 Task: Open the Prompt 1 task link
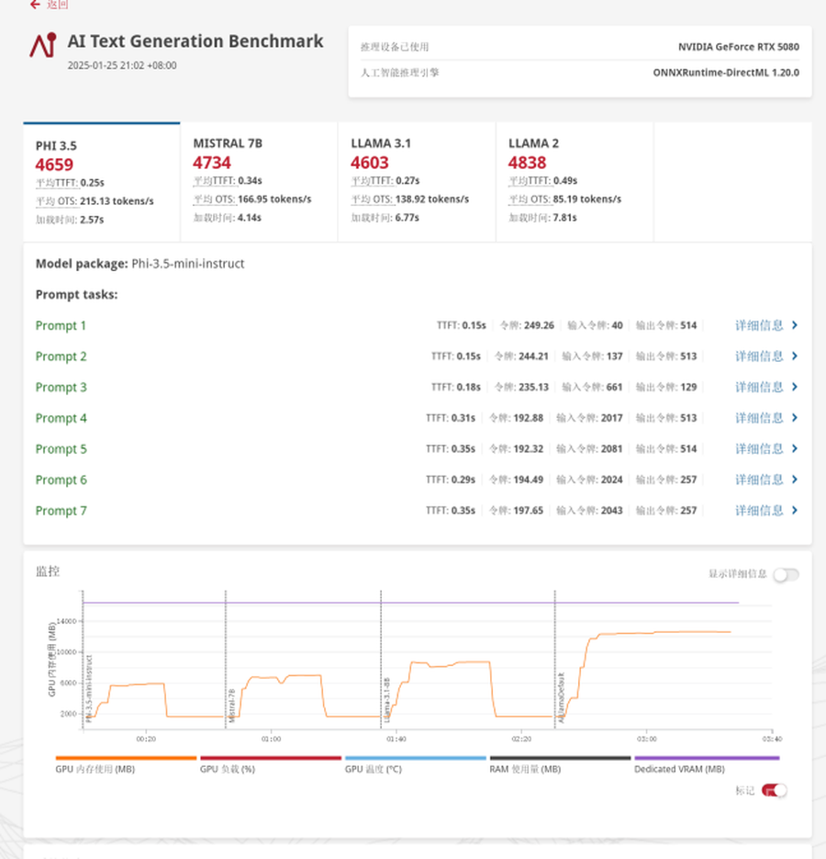pyautogui.click(x=61, y=326)
